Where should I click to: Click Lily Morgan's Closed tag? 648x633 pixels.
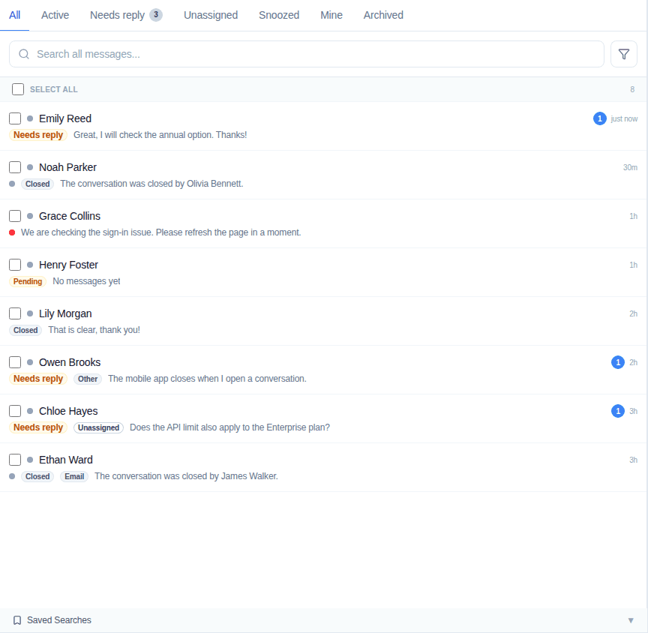tap(25, 330)
